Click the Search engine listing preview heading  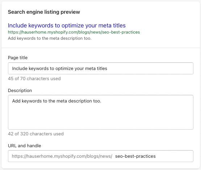point(44,12)
